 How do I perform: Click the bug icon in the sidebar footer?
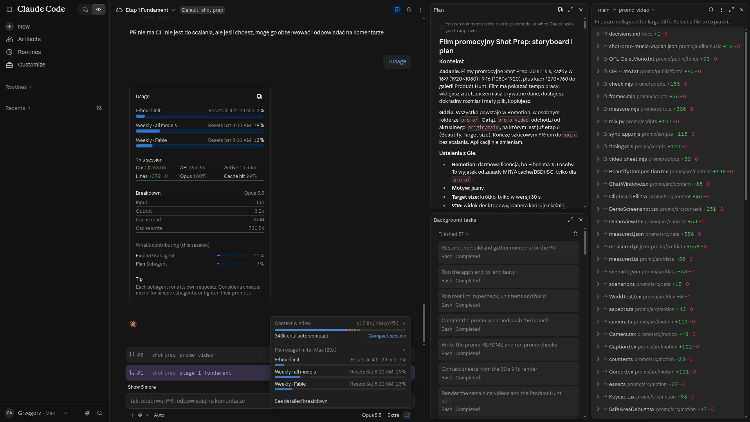[x=87, y=413]
